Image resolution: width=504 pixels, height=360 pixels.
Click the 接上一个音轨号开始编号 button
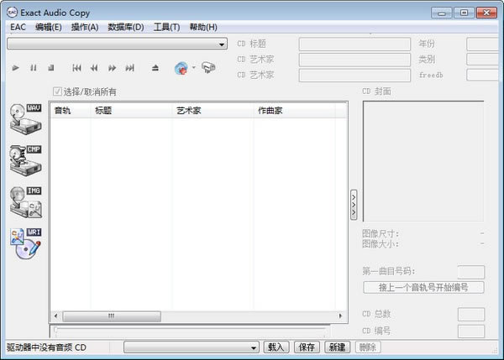(x=423, y=287)
